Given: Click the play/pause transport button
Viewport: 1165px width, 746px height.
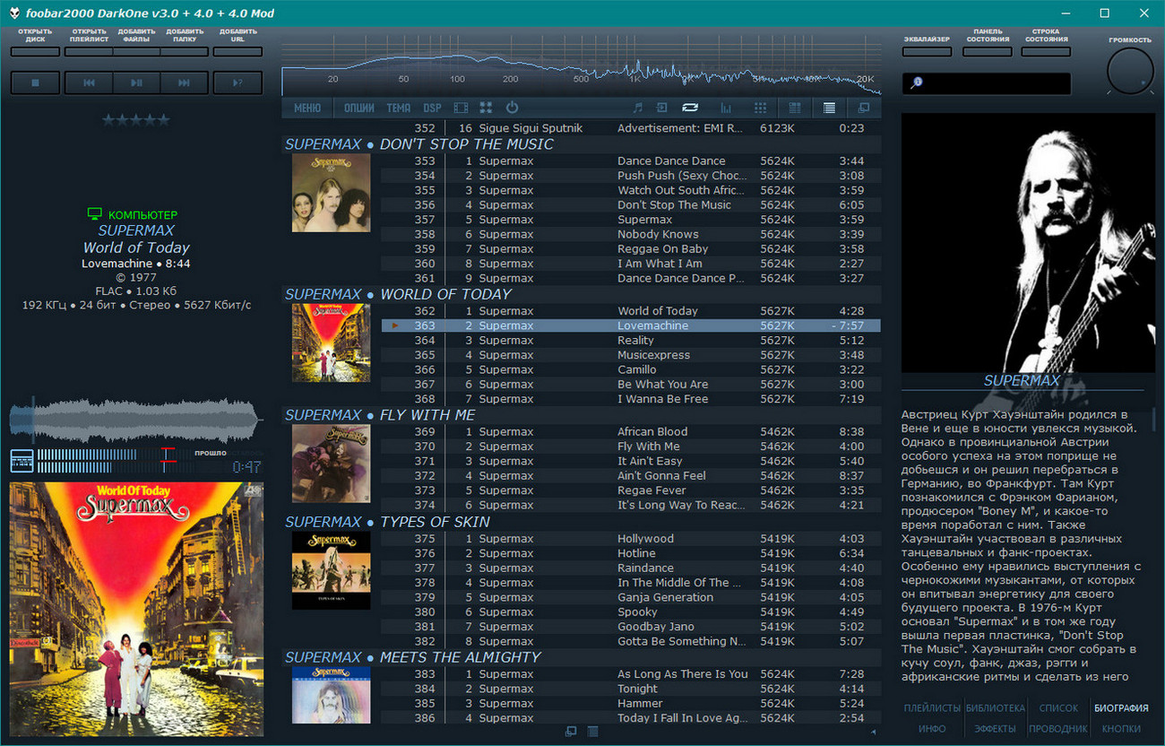Looking at the screenshot, I should [136, 82].
